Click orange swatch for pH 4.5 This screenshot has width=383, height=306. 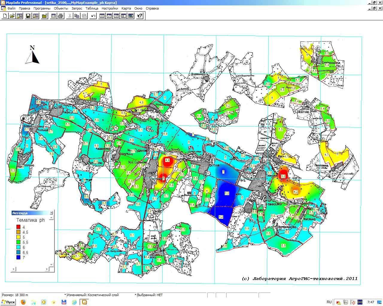tap(19, 232)
